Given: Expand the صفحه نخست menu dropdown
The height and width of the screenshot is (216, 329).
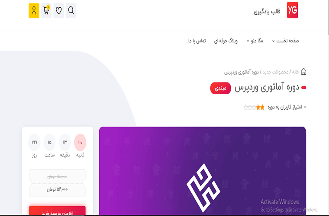Looking at the screenshot, I should [285, 41].
